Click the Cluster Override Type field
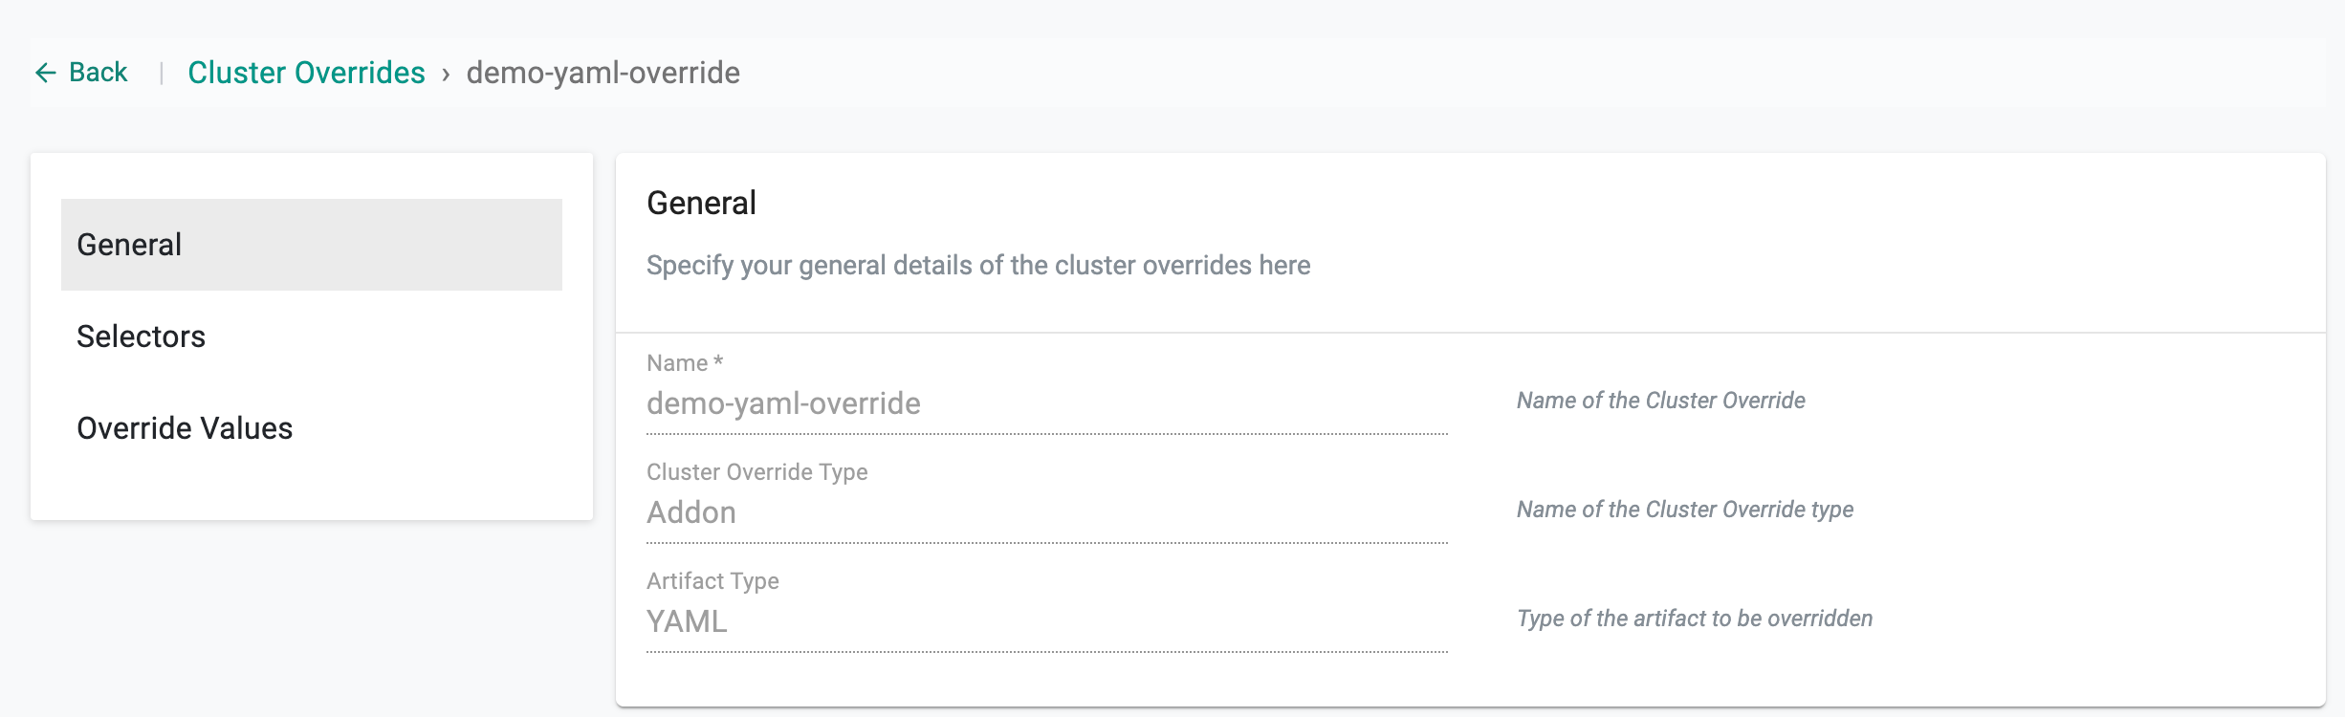2345x717 pixels. pyautogui.click(x=1046, y=513)
